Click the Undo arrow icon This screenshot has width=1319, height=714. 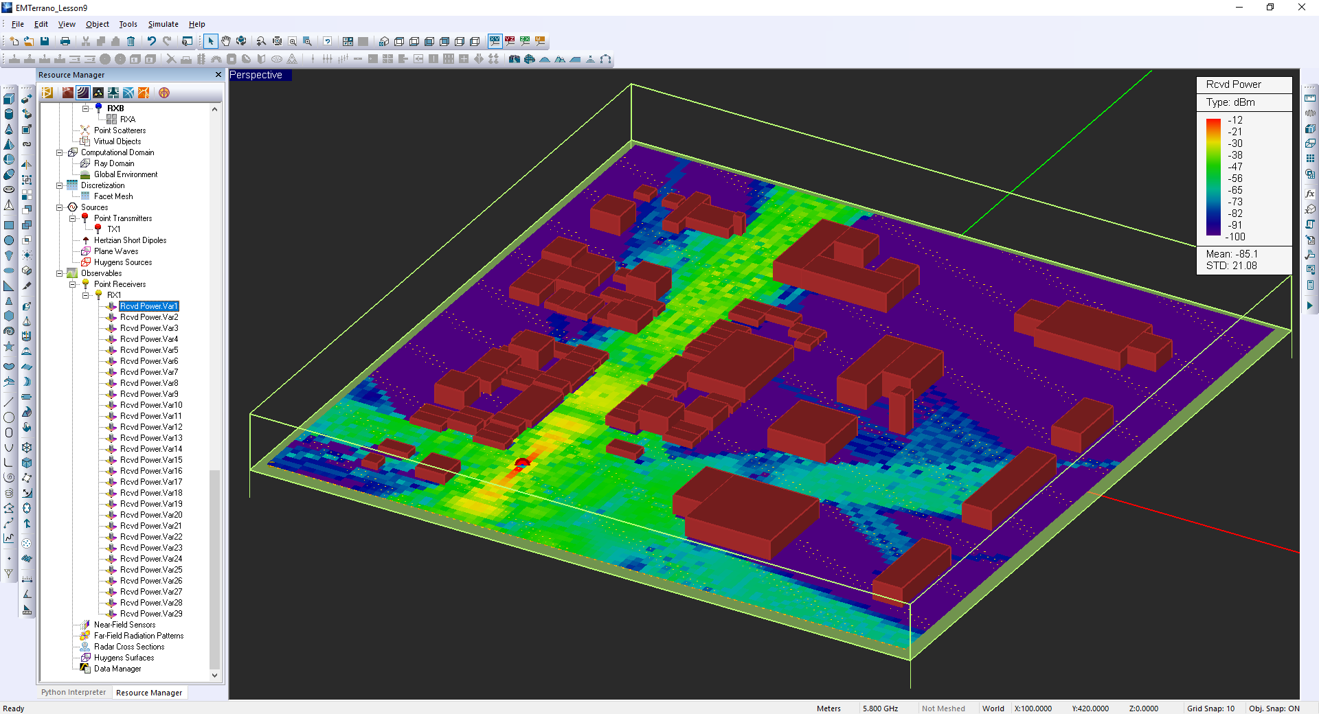tap(151, 41)
